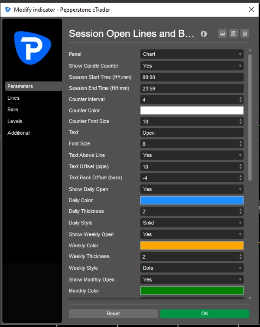
Task: Save parameters with the floppy disk icon
Action: click(234, 33)
